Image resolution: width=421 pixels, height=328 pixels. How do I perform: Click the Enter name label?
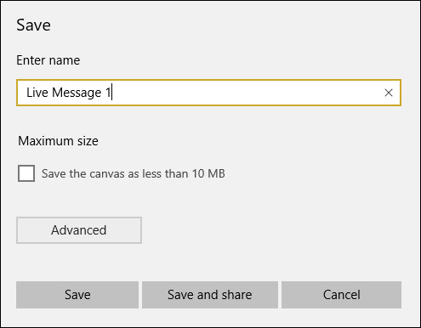pyautogui.click(x=48, y=60)
